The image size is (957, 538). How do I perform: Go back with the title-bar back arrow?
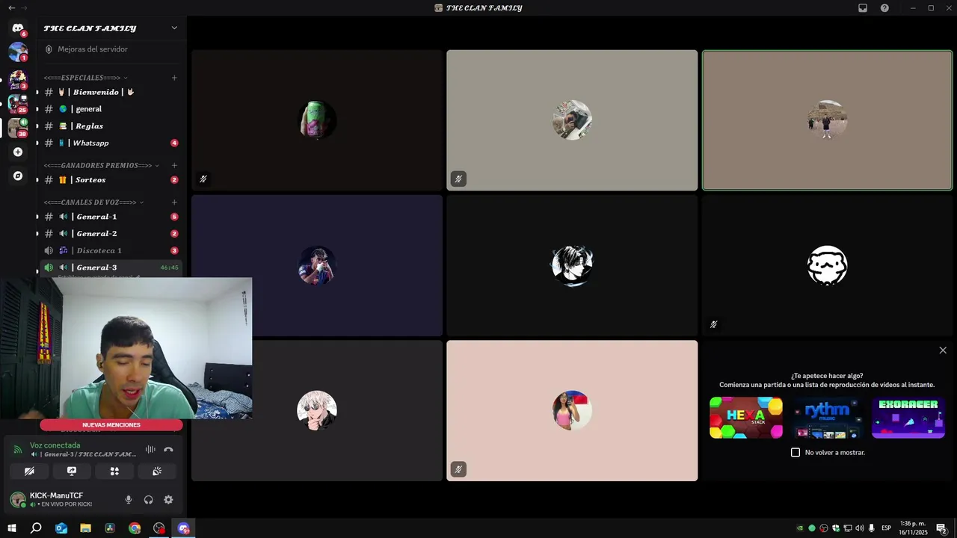pyautogui.click(x=11, y=7)
